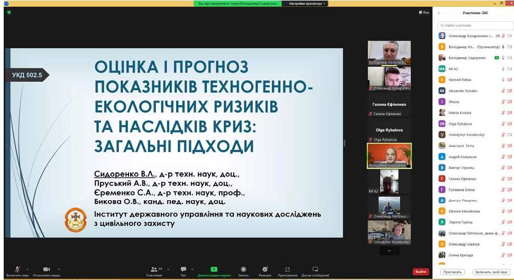This screenshot has width=514, height=280.
Task: Unmute microphone via Включить звук
Action: point(17,269)
